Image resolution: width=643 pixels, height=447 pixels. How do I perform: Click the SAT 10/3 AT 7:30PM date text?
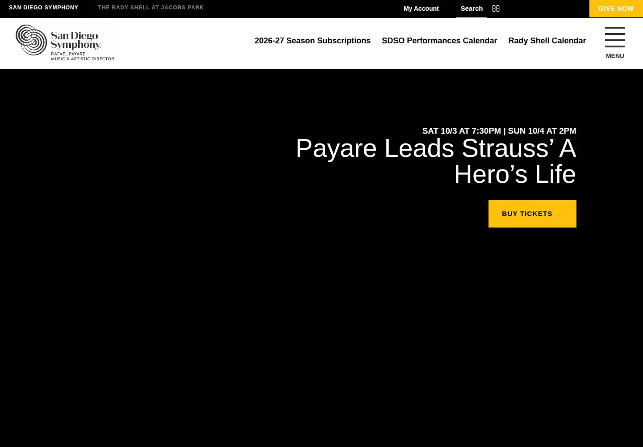coord(462,131)
